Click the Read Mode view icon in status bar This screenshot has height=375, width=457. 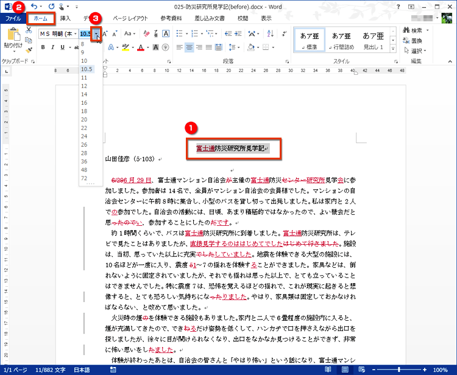[x=328, y=370]
